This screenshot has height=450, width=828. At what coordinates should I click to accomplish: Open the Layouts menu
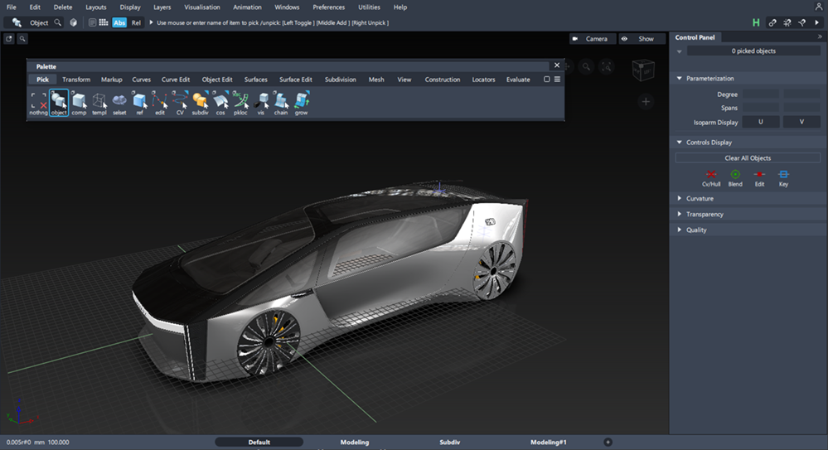[95, 7]
